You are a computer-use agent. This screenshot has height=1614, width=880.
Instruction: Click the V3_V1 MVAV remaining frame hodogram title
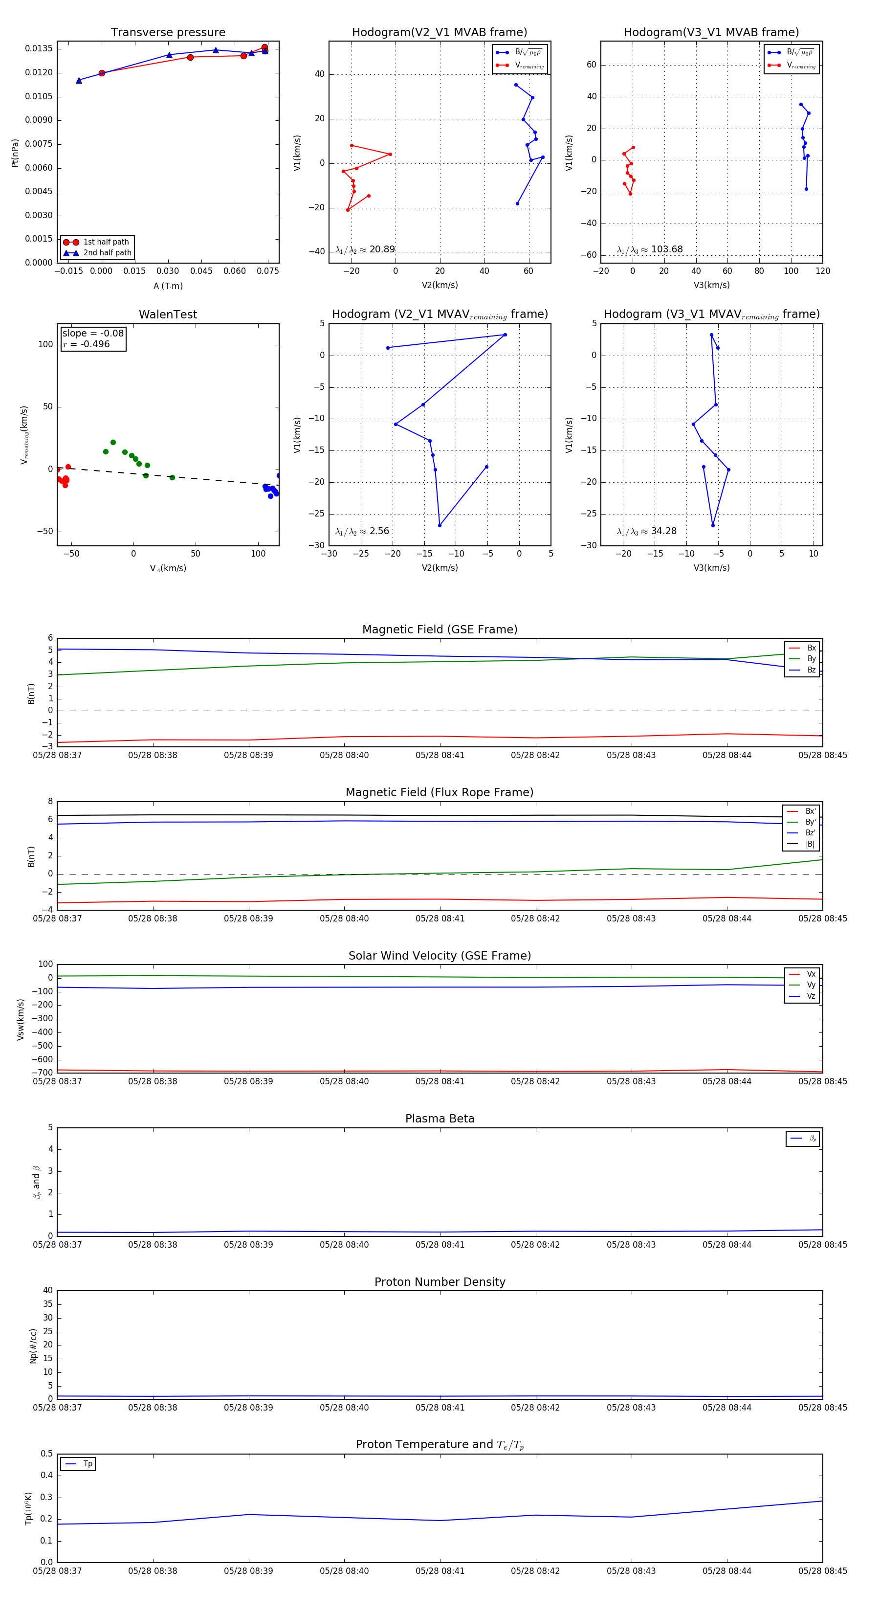pos(711,314)
